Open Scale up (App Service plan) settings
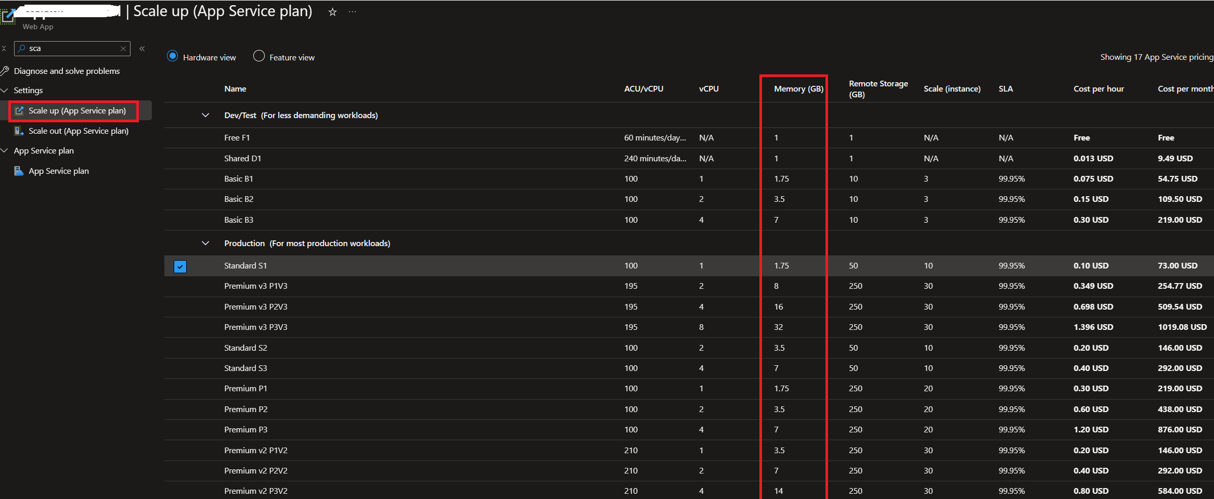Screen dimensions: 1214x499 click(78, 111)
